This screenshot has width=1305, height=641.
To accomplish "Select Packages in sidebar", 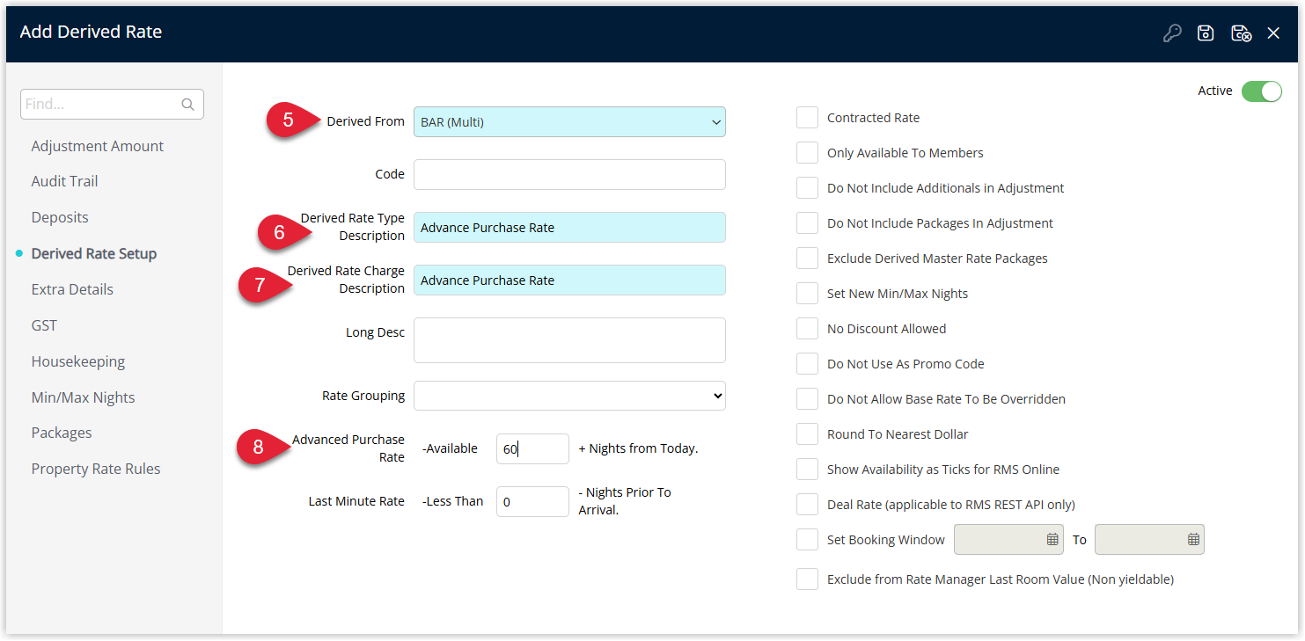I will [x=62, y=433].
